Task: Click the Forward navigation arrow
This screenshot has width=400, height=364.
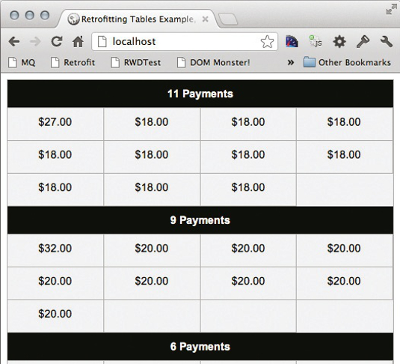Action: click(35, 41)
